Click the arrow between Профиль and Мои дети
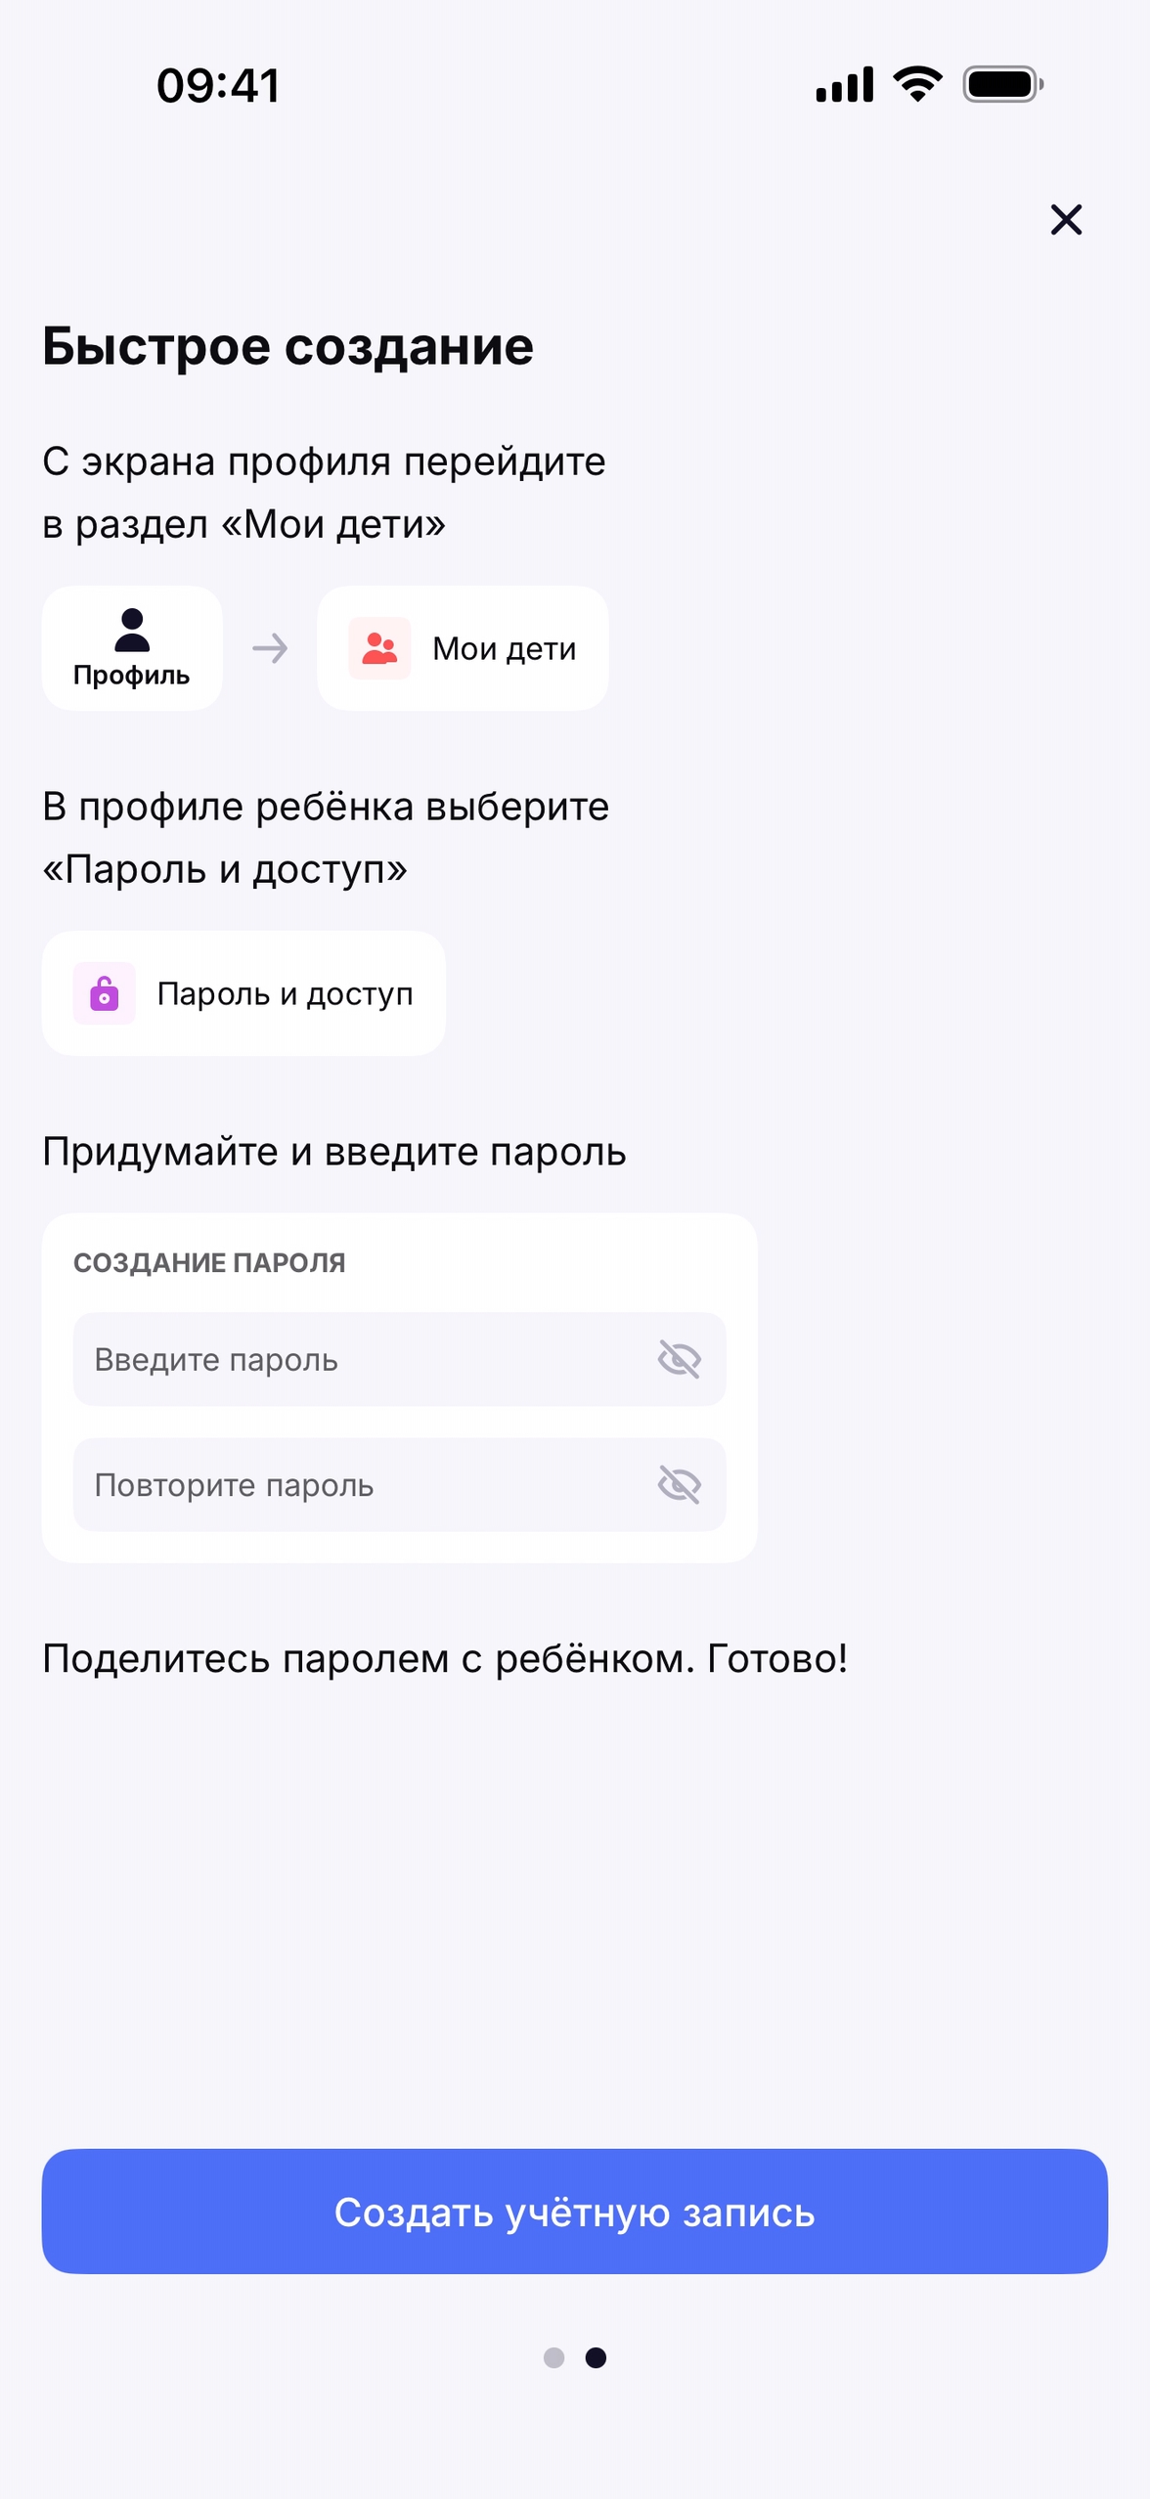Viewport: 1150px width, 2499px height. point(270,648)
